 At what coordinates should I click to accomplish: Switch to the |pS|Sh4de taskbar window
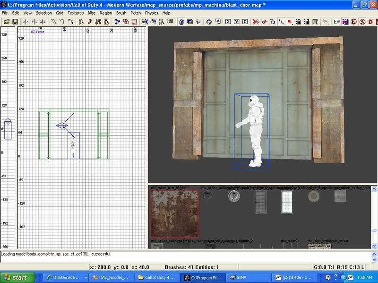295,278
